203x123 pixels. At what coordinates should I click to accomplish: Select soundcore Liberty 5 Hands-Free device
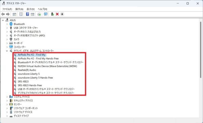[x=35, y=78]
